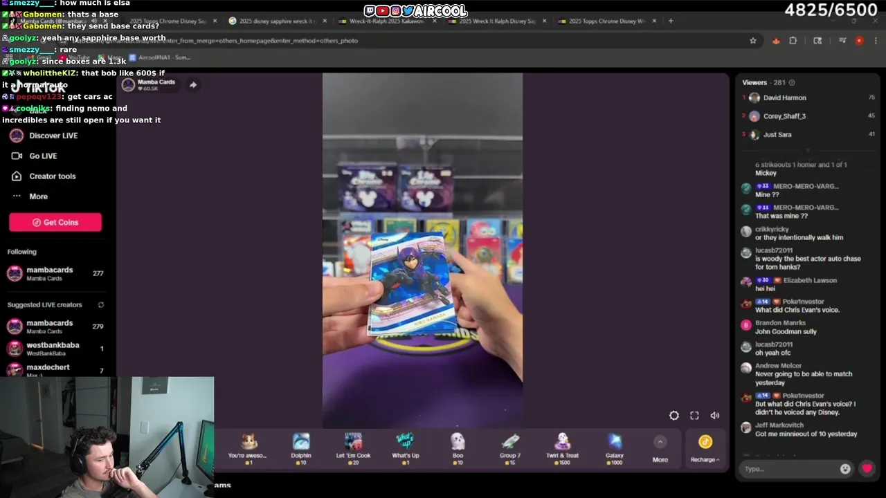Send the Twirl & Treat gift

pos(562,448)
